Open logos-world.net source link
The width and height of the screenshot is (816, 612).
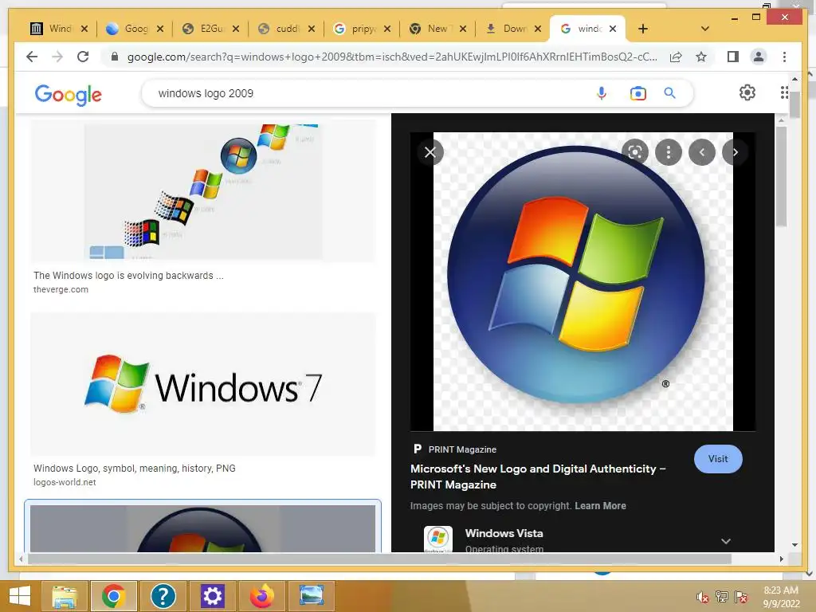pyautogui.click(x=65, y=482)
